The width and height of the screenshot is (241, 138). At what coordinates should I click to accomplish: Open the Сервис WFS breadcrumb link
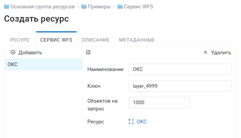tap(139, 7)
